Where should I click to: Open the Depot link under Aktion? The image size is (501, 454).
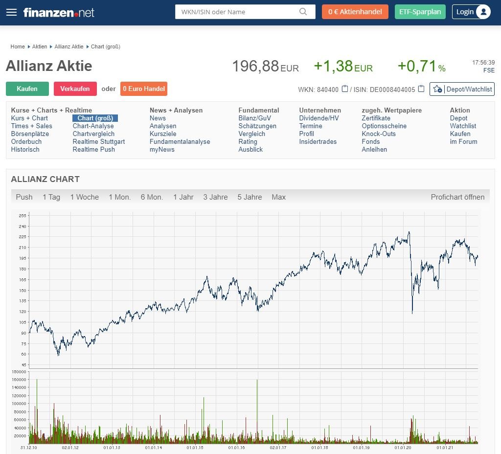click(x=458, y=118)
